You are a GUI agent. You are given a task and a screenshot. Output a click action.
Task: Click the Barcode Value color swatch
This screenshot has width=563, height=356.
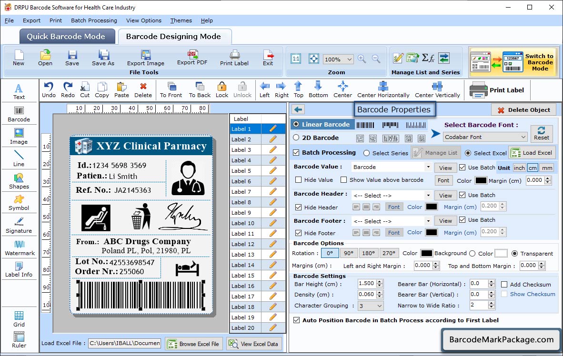pos(481,180)
